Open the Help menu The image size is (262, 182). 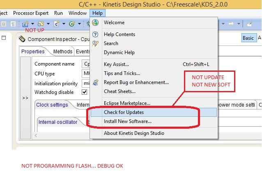pos(97,13)
